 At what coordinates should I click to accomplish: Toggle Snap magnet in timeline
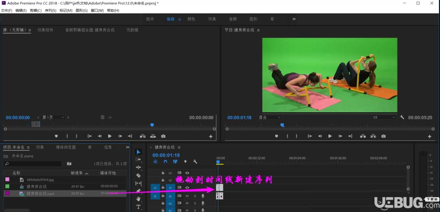point(165,162)
